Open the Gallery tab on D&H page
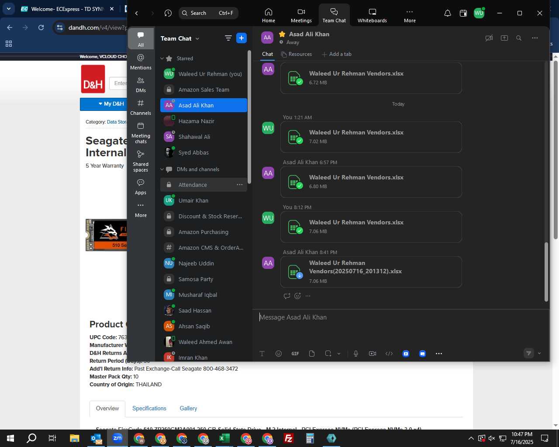The height and width of the screenshot is (447, 559). click(188, 409)
